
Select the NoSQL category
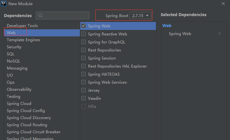(x=42, y=61)
